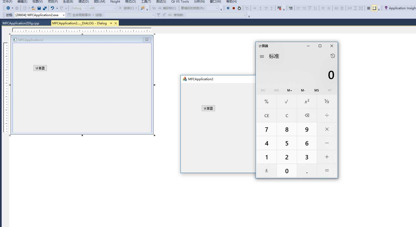Click the test dialog icon in toolbar
This screenshot has width=416, height=227.
291,8
